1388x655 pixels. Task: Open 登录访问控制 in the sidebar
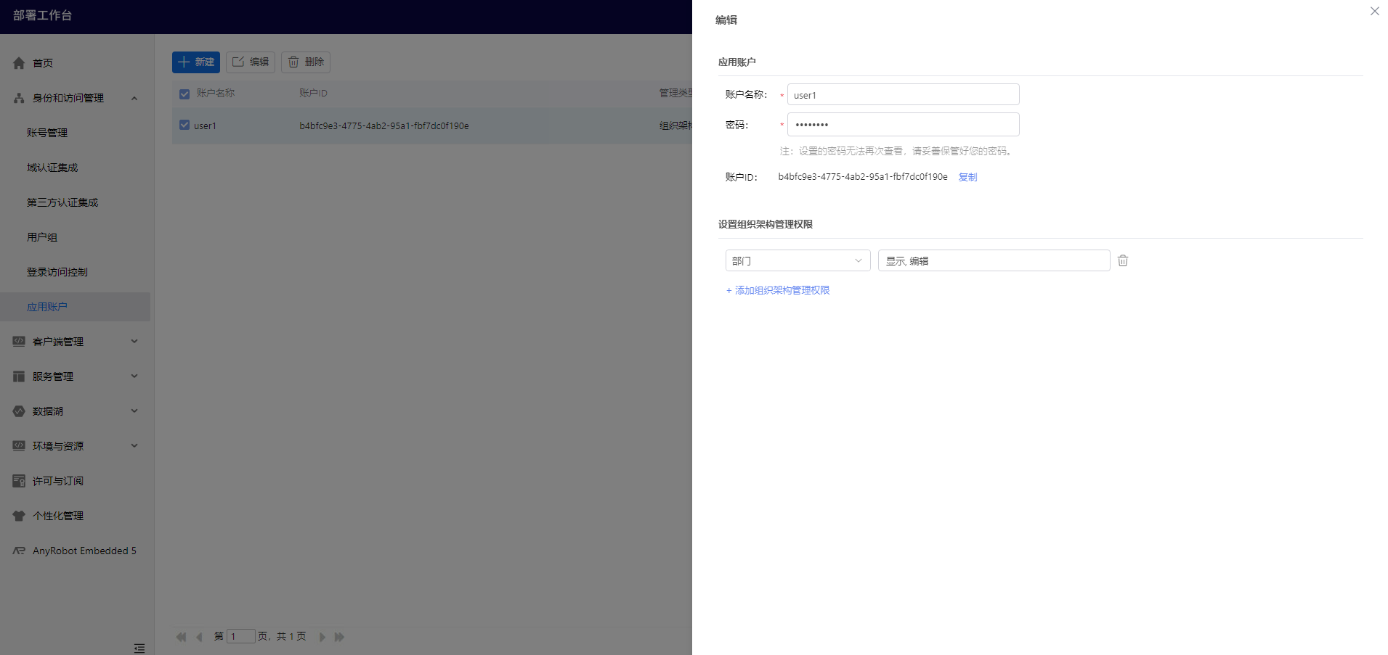(x=57, y=272)
